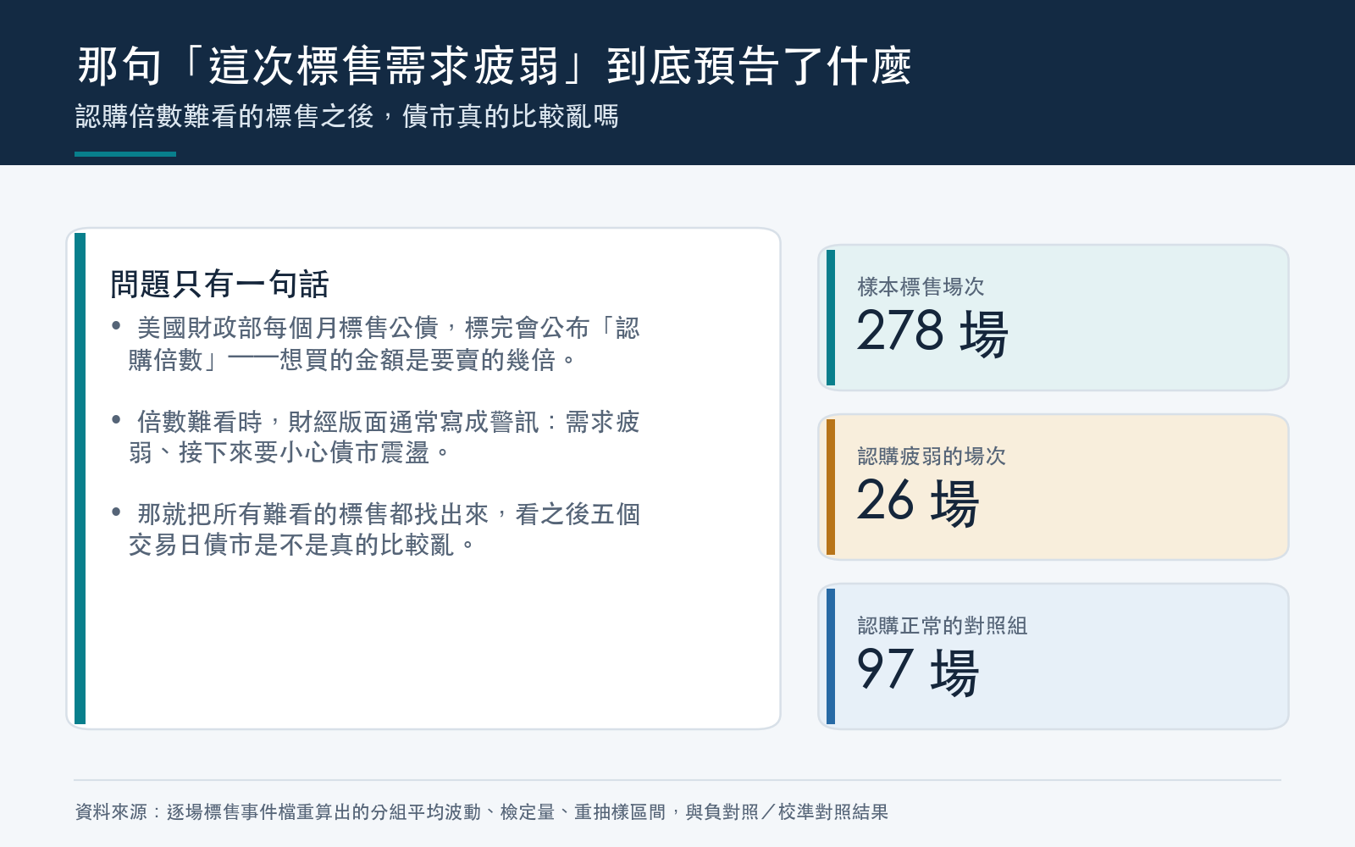1355x847 pixels.
Task: Click the footer source note 資料來源
Action: click(x=481, y=812)
